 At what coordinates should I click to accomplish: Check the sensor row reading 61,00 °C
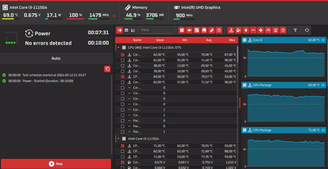(x=122, y=60)
